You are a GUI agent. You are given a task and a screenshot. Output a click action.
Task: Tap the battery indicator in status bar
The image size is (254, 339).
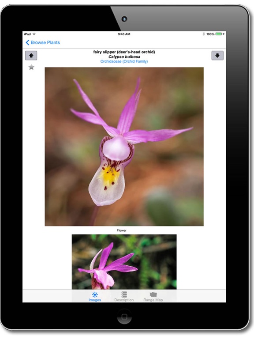[x=219, y=34]
